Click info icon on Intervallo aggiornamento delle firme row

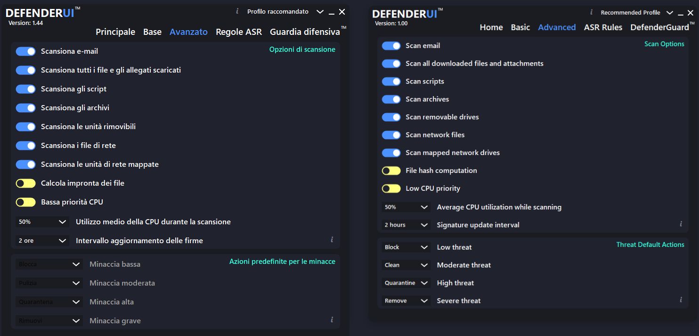(332, 240)
